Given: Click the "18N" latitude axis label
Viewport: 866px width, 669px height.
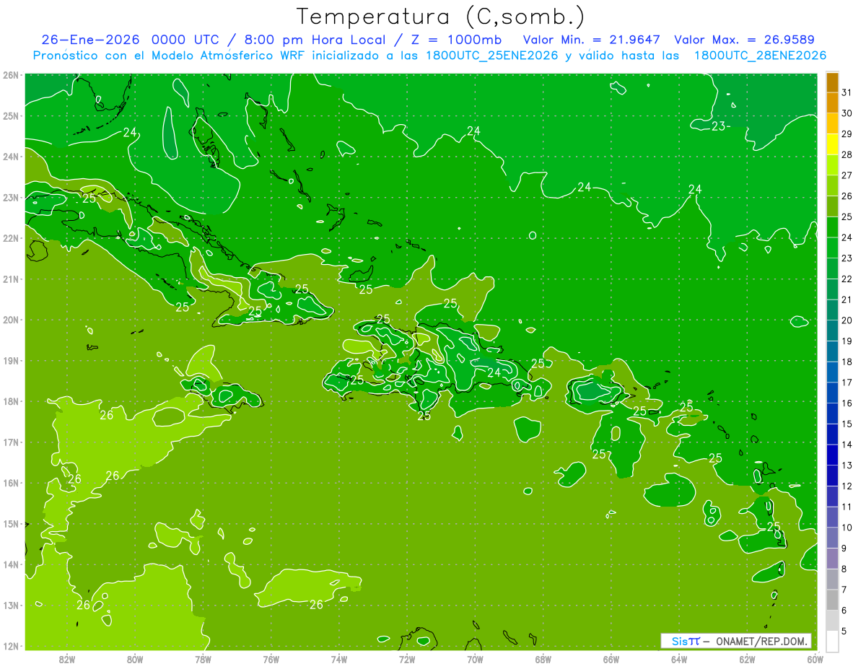Looking at the screenshot, I should (11, 401).
